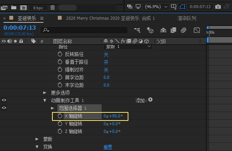Image resolution: width=232 pixels, height=151 pixels.
Task: Toggle the draft 3D icon
Action: coord(150,30)
